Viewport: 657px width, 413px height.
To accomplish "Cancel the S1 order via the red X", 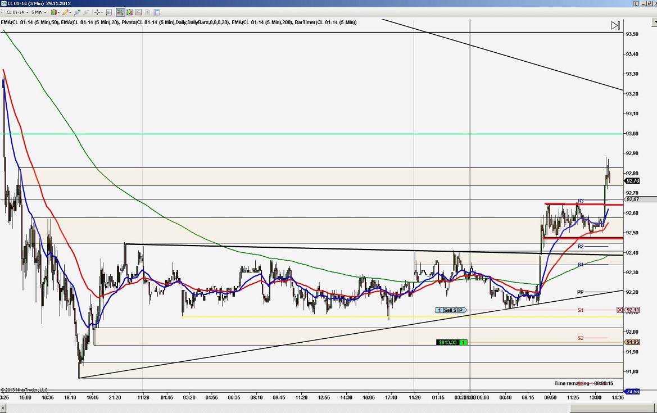I will point(619,310).
